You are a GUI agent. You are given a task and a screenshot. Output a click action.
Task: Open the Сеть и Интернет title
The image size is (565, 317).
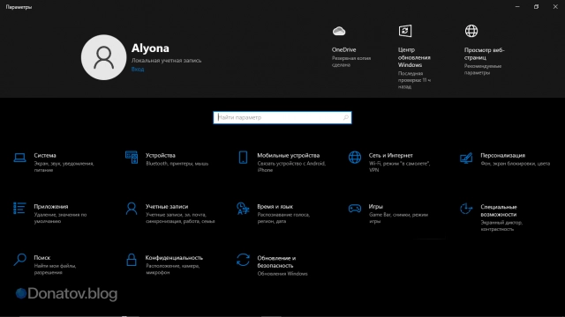(x=390, y=155)
